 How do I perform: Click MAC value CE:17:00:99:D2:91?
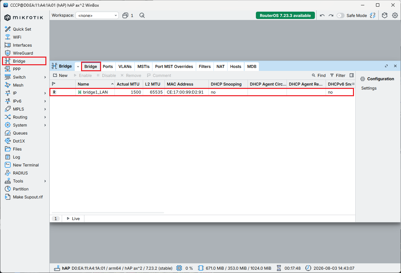pos(185,92)
